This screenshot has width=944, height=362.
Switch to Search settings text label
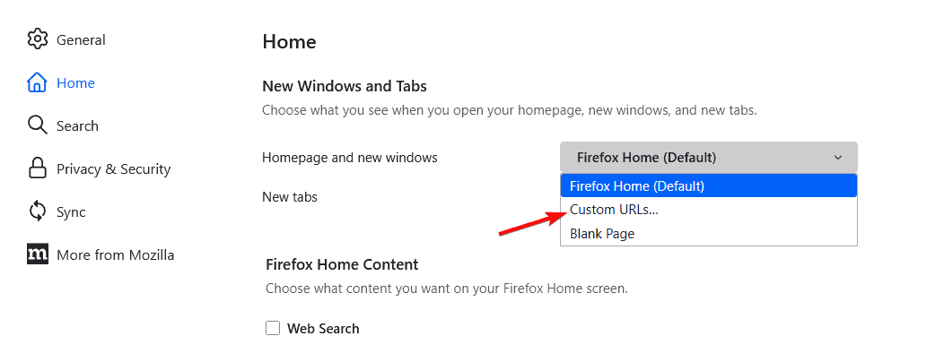point(77,125)
